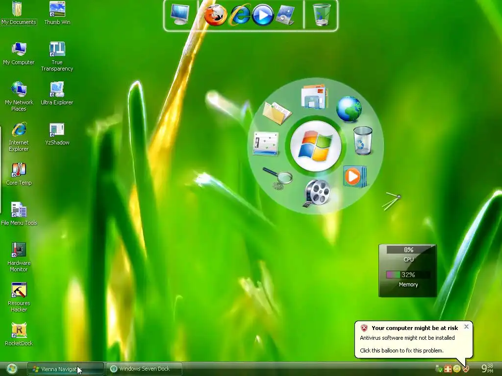This screenshot has height=376, width=502.
Task: Launch Resources Hacker shortcut
Action: pos(19,297)
